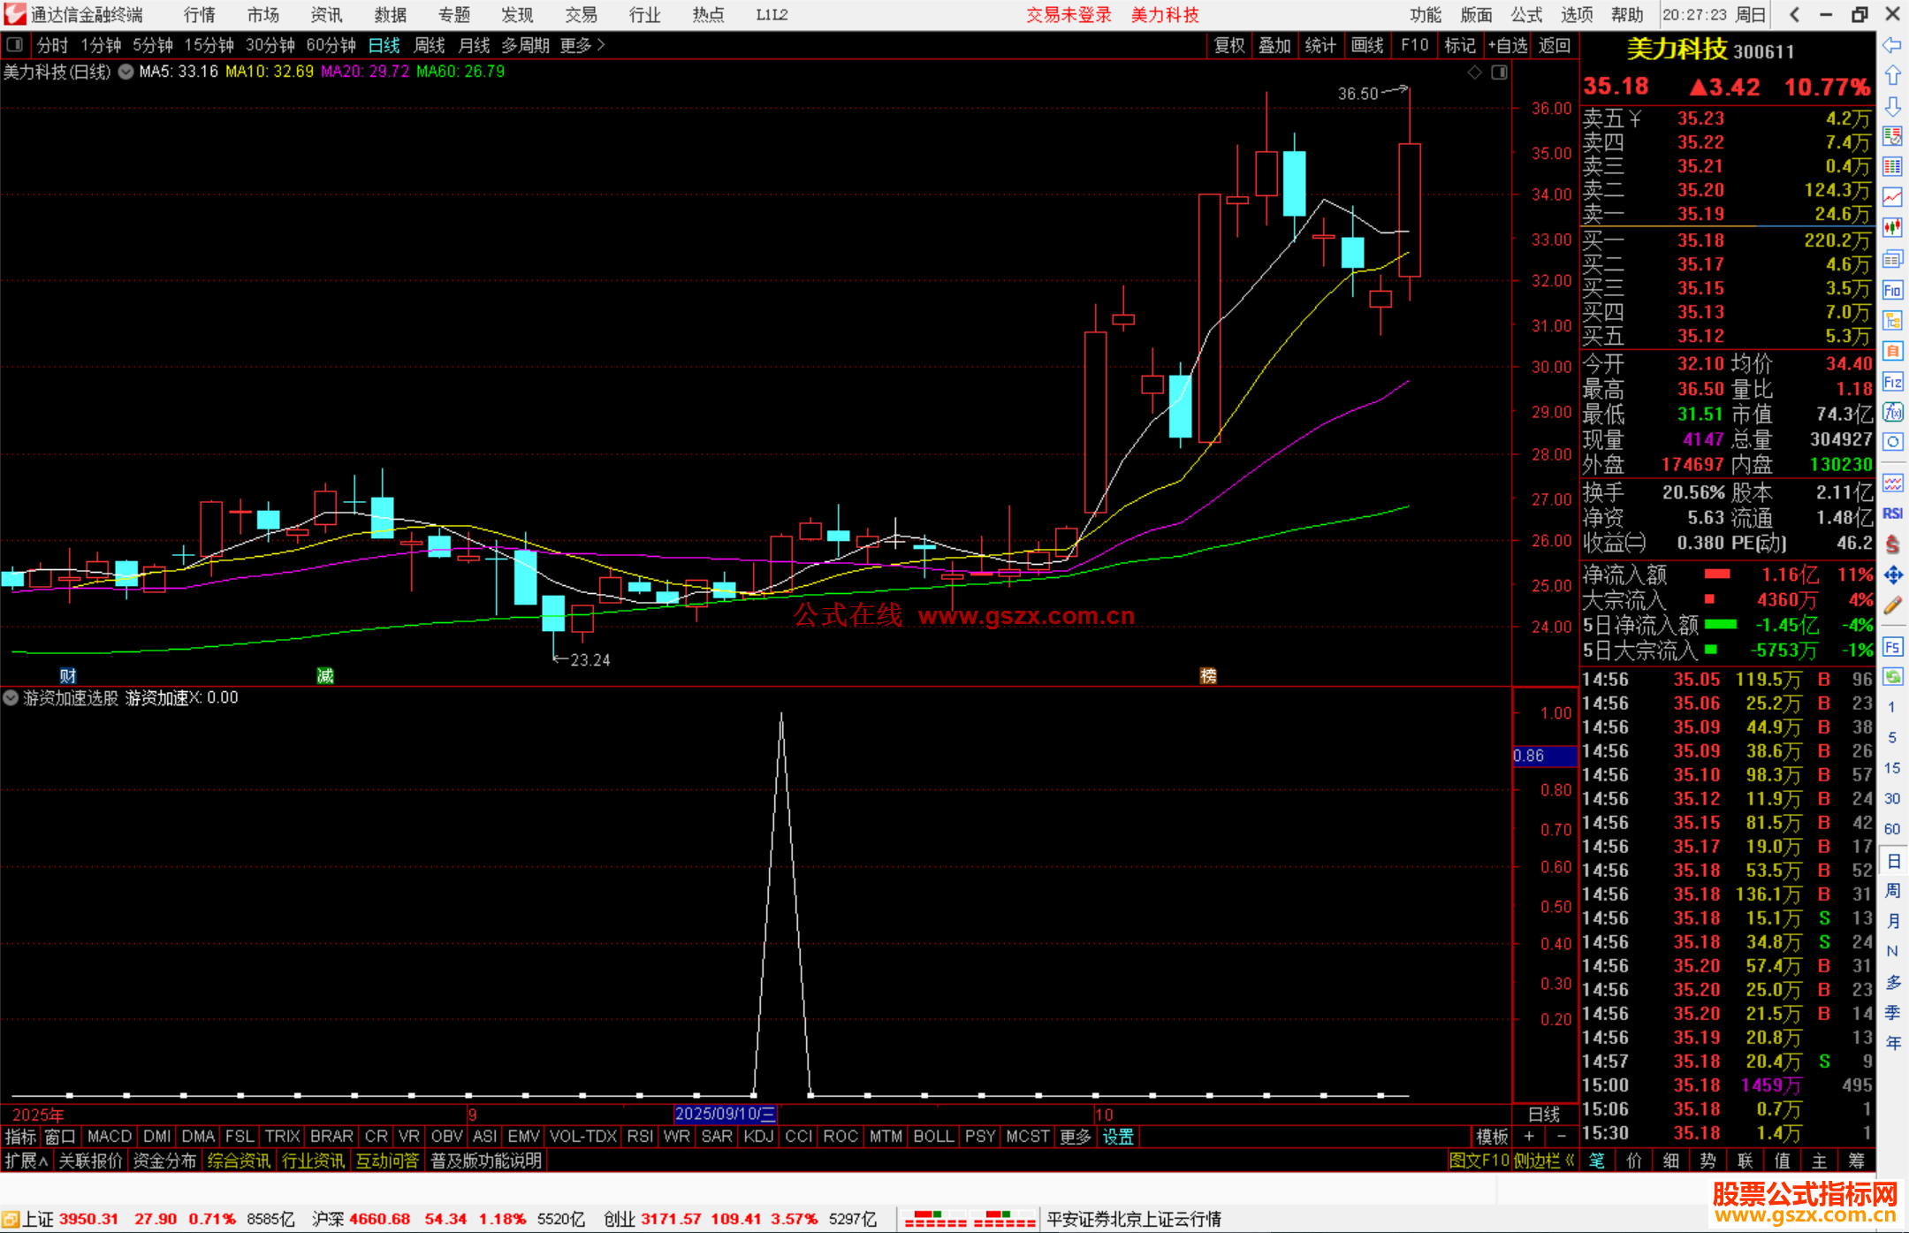Viewport: 1909px width, 1233px height.
Task: Toggle the panel layout icon before 分时
Action: coord(15,45)
